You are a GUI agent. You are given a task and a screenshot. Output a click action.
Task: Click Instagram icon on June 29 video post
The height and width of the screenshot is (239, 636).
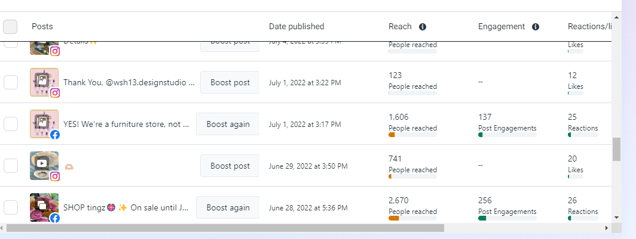[55, 176]
